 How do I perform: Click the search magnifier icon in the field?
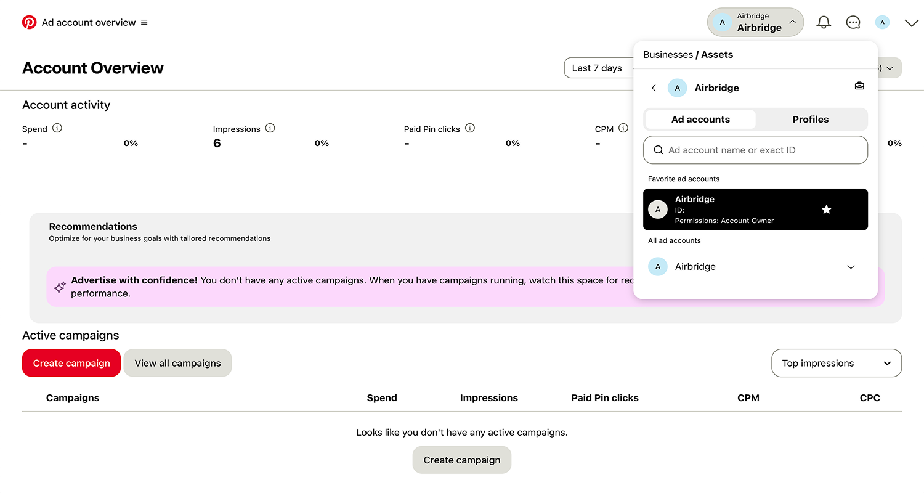pos(659,150)
